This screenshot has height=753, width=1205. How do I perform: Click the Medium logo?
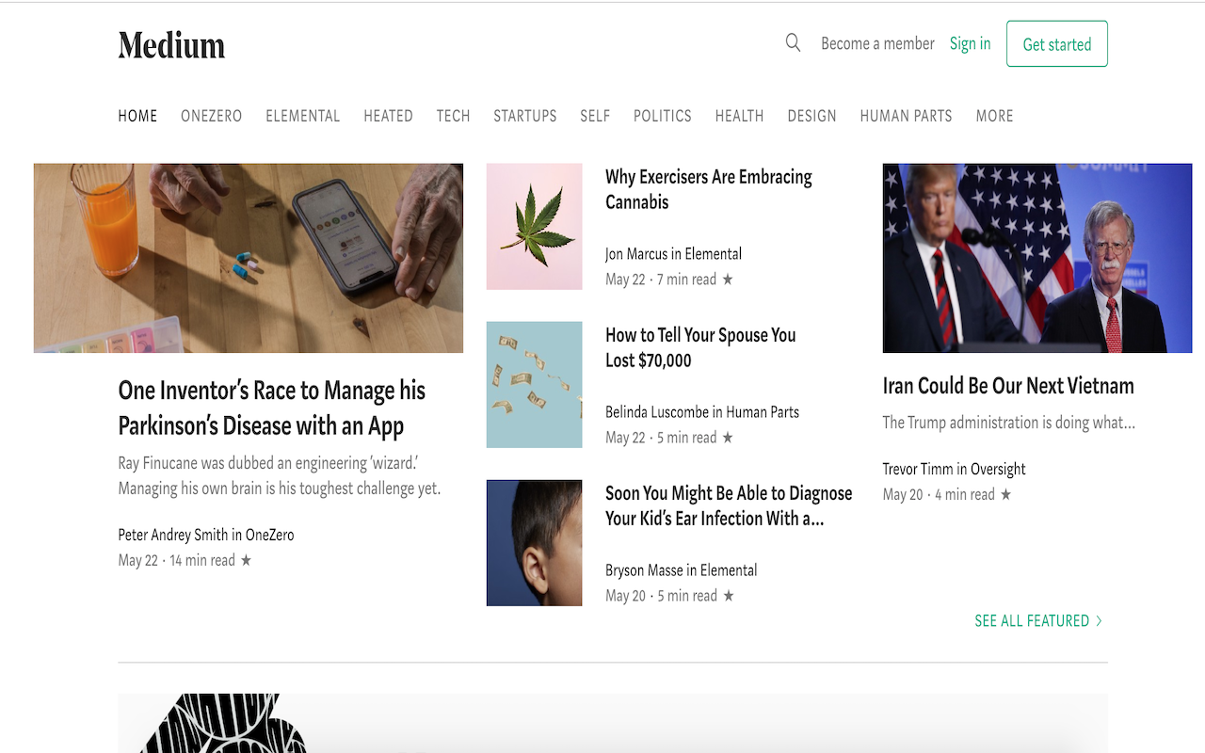click(171, 44)
